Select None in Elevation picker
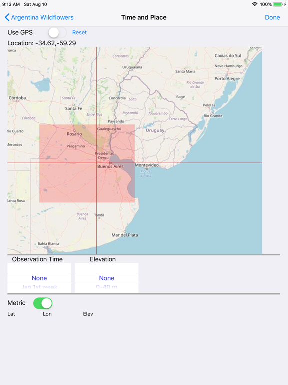 tap(107, 278)
